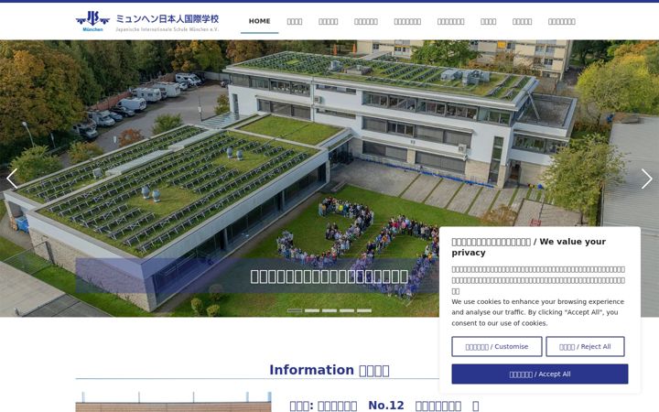
Task: Open the last item in the navigation bar
Action: tap(561, 21)
